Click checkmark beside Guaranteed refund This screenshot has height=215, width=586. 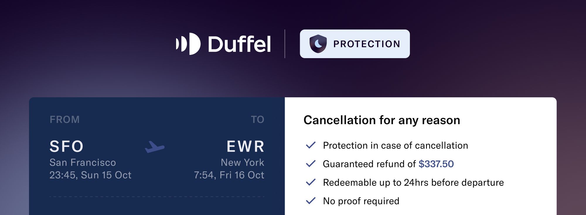coord(311,164)
